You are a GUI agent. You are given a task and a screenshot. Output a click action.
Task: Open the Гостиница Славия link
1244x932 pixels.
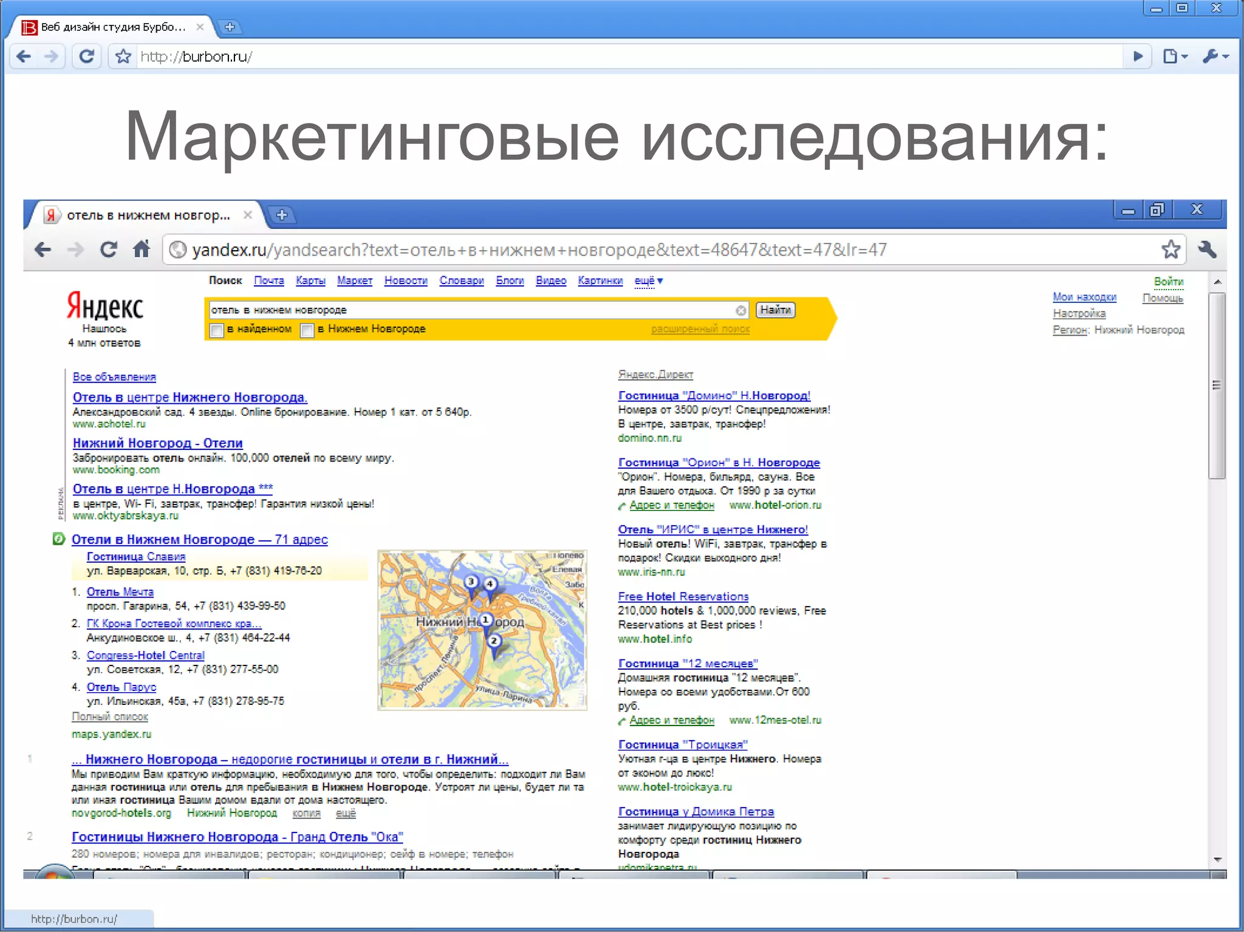136,556
